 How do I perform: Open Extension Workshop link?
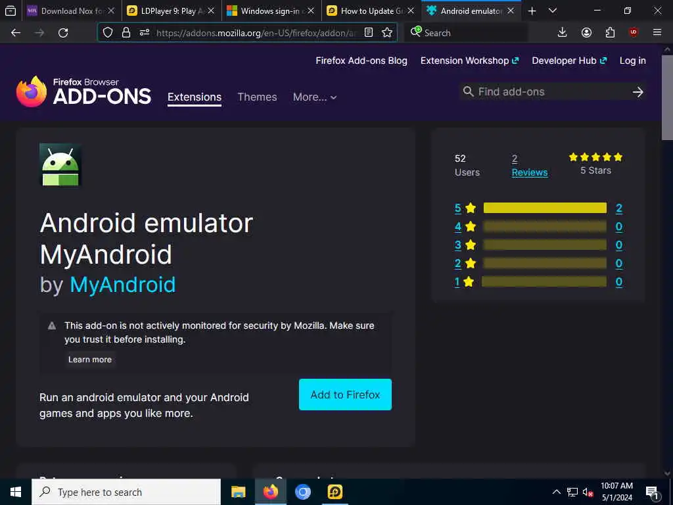[469, 60]
